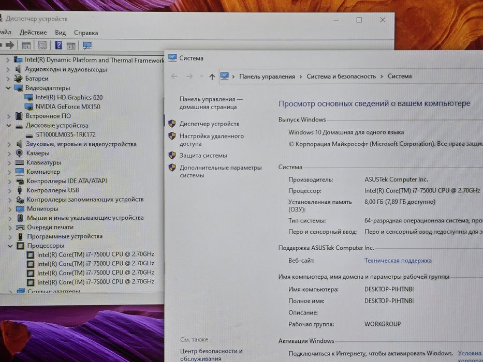Minimize the Диспетчер устройств window
Image resolution: width=483 pixels, height=362 pixels.
point(336,20)
